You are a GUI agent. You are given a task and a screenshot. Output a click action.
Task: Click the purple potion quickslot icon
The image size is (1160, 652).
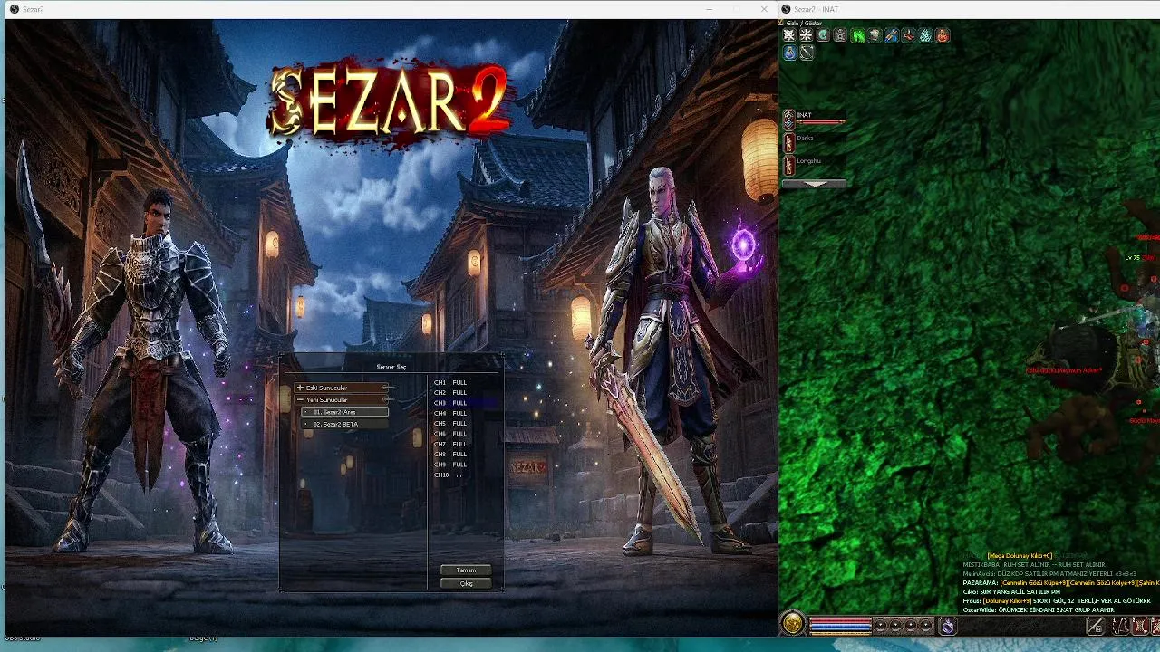pos(948,626)
